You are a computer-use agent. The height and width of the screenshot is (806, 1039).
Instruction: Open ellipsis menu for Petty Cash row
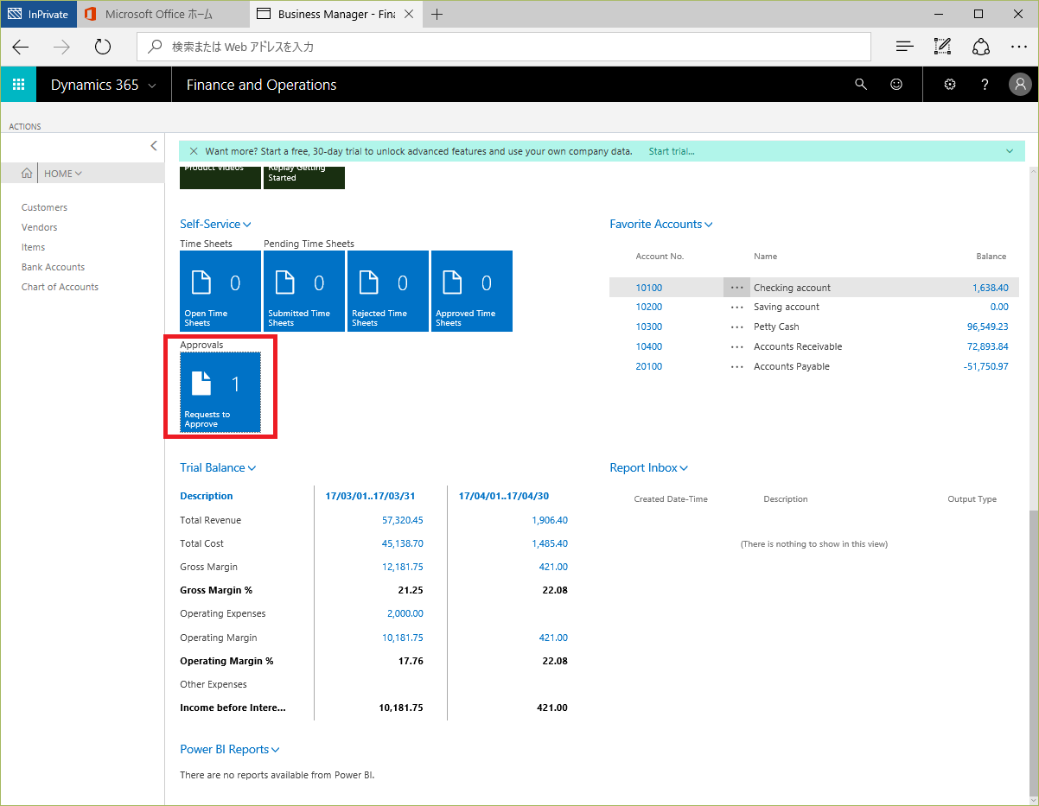(736, 327)
